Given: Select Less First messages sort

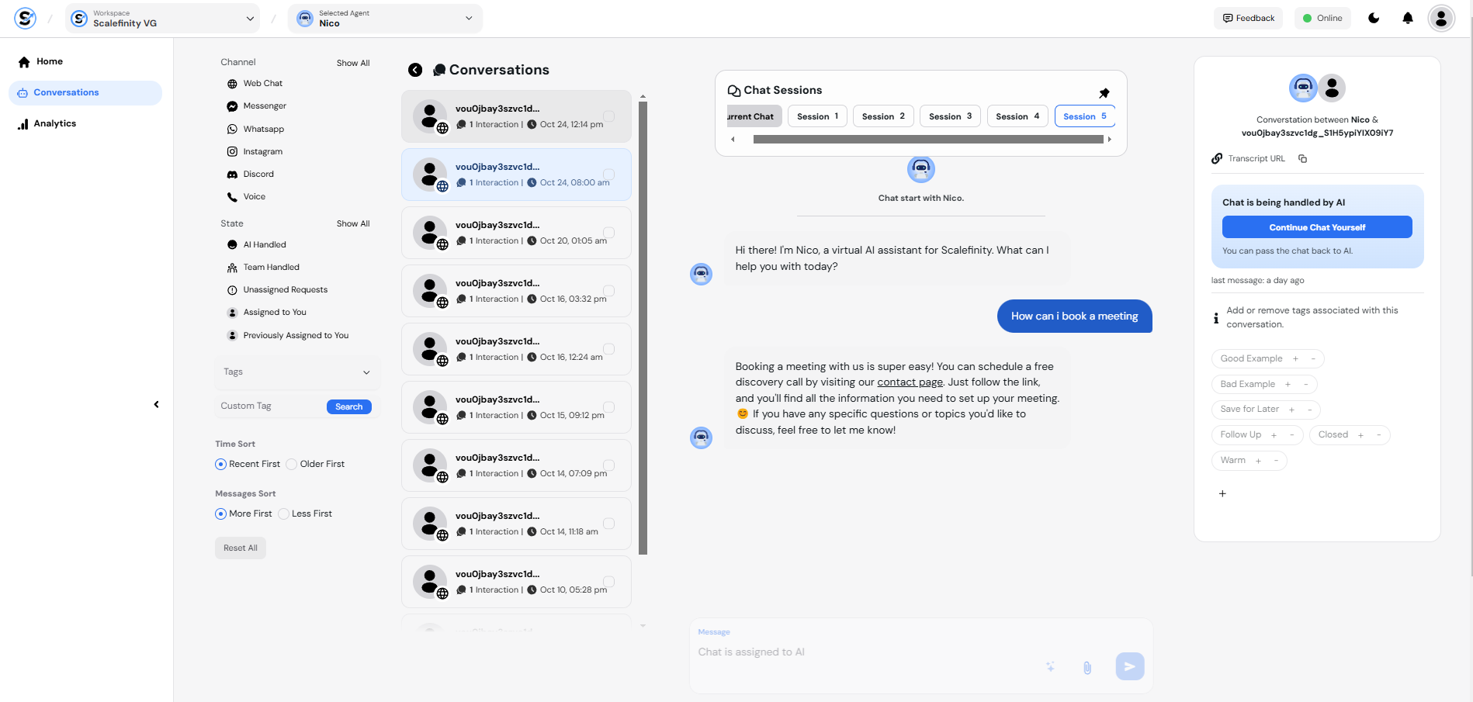Looking at the screenshot, I should coord(284,514).
